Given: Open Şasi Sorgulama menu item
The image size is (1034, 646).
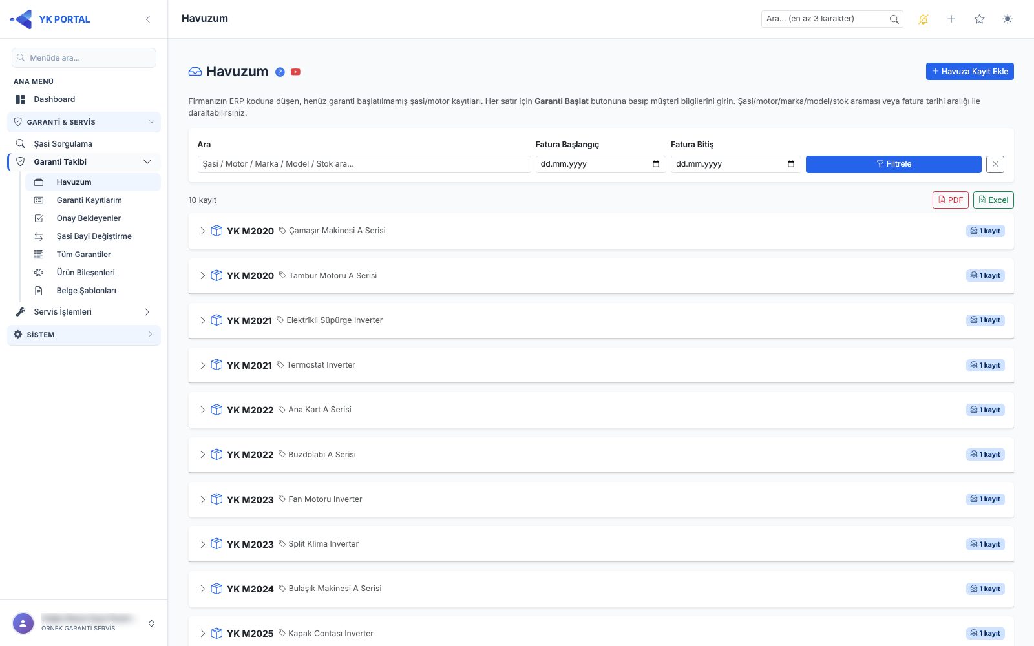Looking at the screenshot, I should (x=84, y=144).
